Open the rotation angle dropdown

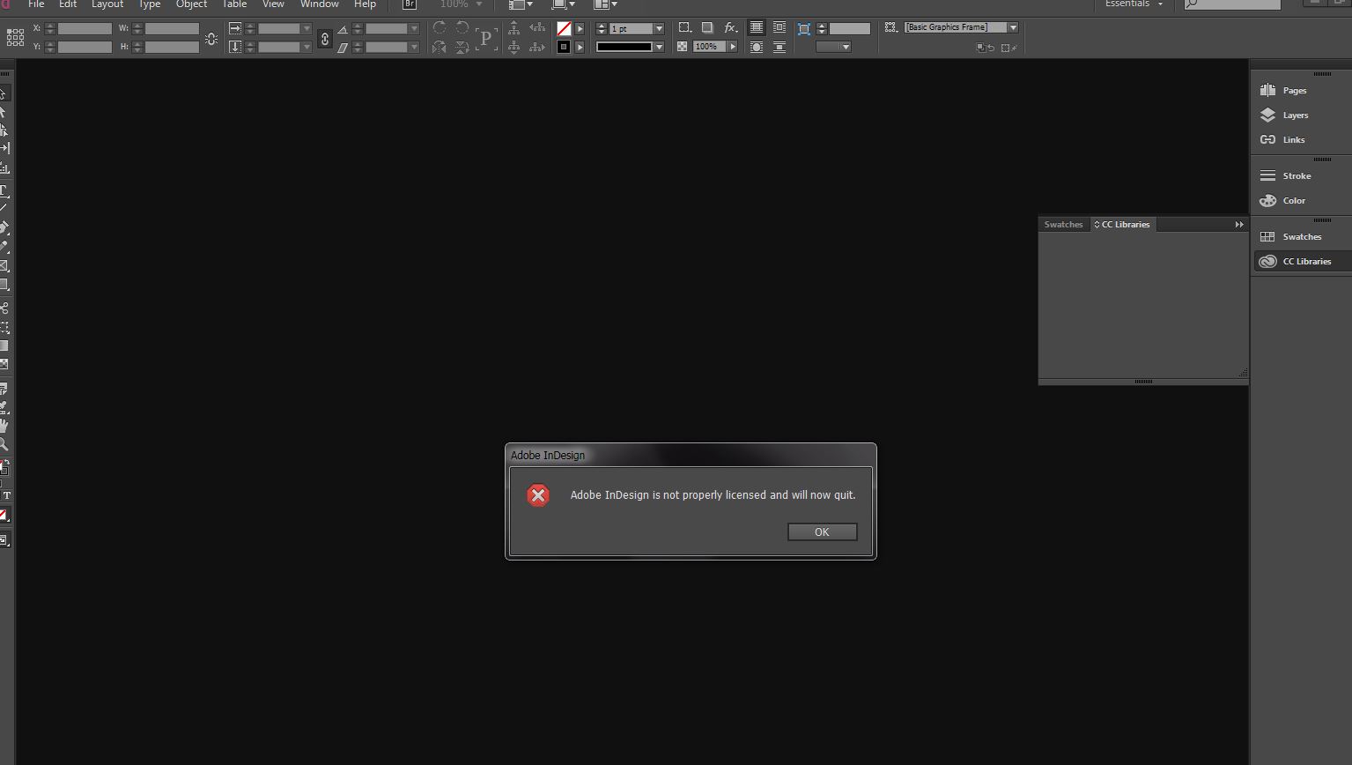pos(414,28)
